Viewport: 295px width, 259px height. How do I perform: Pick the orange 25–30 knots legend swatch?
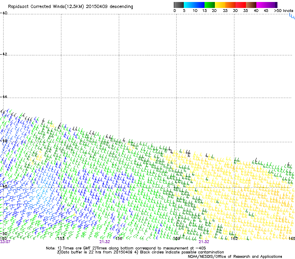coord(230,5)
